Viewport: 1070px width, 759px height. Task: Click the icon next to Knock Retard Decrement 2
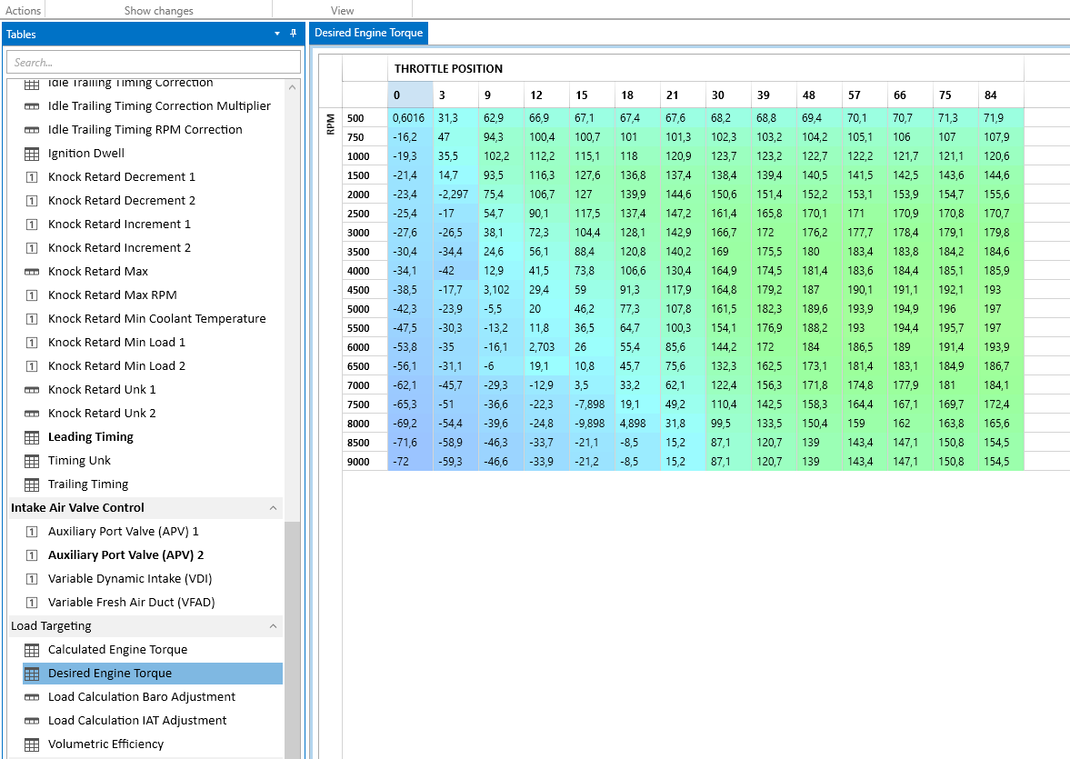pyautogui.click(x=32, y=201)
